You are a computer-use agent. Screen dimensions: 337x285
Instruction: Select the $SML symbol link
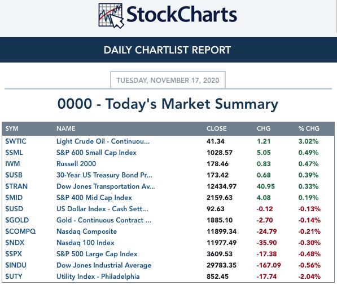pyautogui.click(x=14, y=153)
